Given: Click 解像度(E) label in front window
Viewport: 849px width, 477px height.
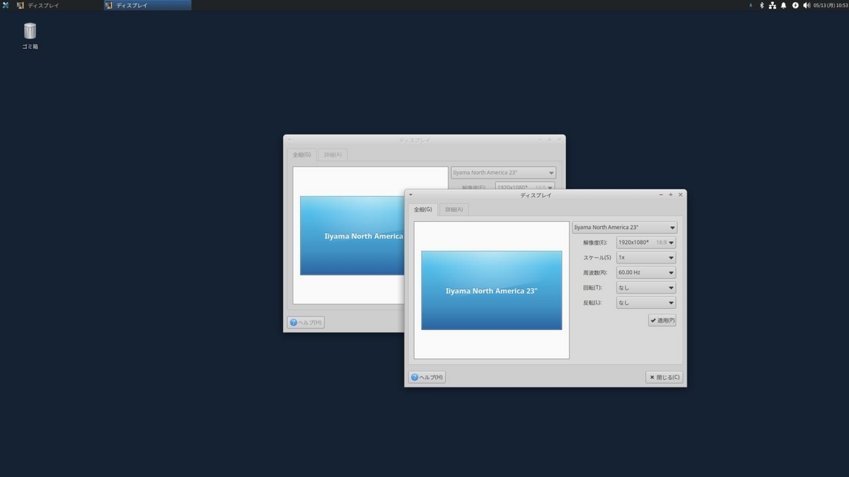Looking at the screenshot, I should pos(595,242).
